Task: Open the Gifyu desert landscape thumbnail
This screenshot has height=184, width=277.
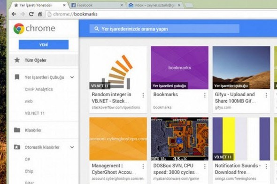Action: point(241,68)
